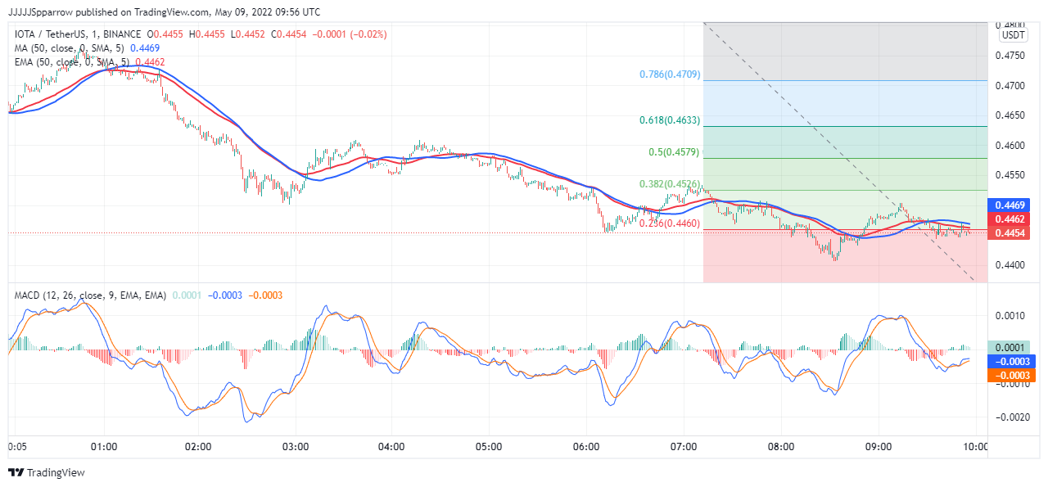The width and height of the screenshot is (1048, 487).
Task: Click the high value H0.4455
Action: coord(208,34)
